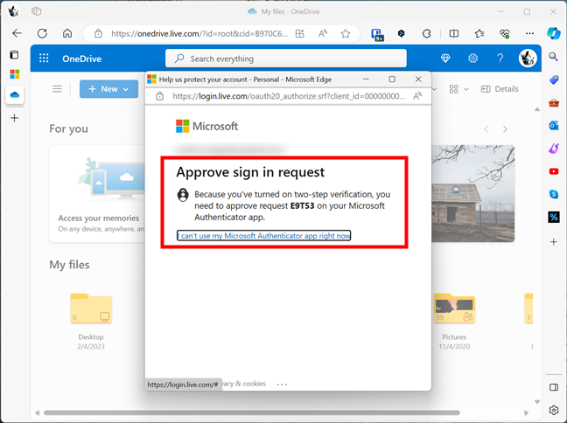Open the Privacy & cookies footer link
Viewport: 567px width, 423px height.
(244, 384)
